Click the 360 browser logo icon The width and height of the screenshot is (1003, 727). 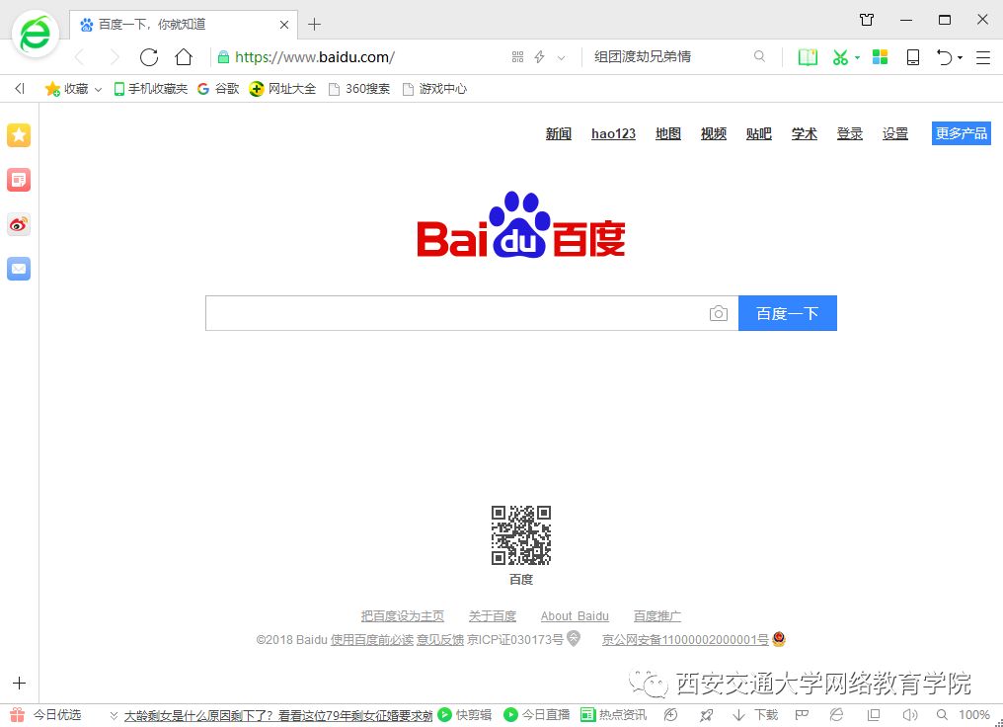click(36, 34)
